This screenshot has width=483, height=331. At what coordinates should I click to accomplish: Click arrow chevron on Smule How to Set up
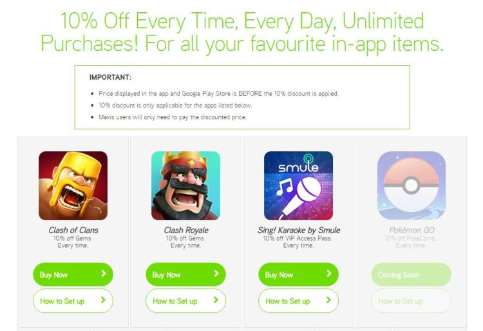(328, 300)
